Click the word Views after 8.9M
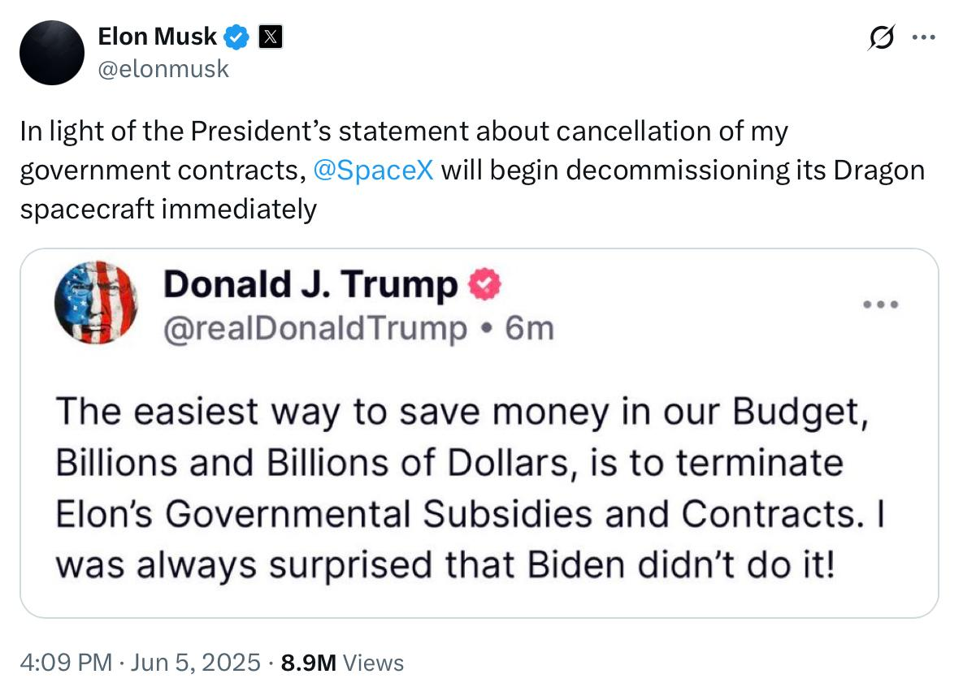Viewport: 963px width, 700px height. [x=373, y=663]
